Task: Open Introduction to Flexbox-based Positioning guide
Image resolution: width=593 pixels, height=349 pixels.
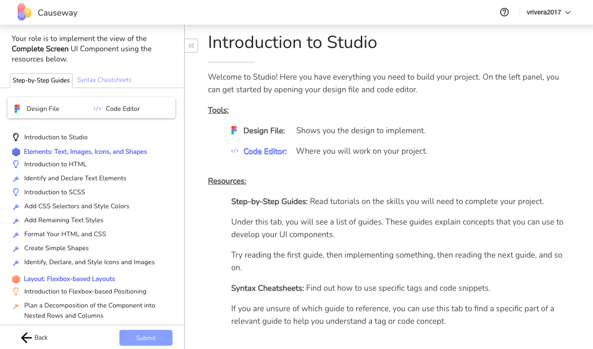Action: pyautogui.click(x=85, y=291)
